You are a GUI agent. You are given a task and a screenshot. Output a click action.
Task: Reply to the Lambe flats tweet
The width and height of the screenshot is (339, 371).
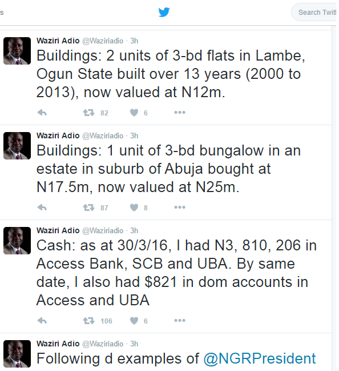point(42,113)
